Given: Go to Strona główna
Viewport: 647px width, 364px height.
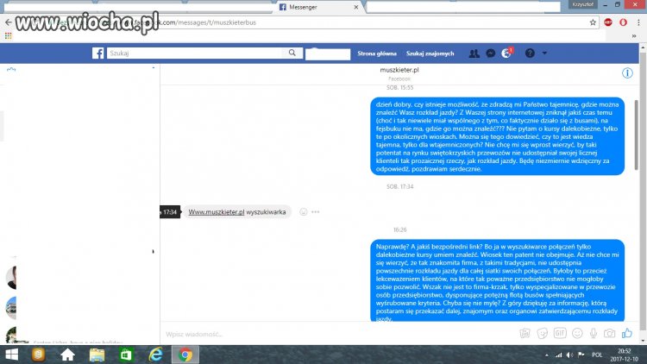Looking at the screenshot, I should click(x=377, y=53).
